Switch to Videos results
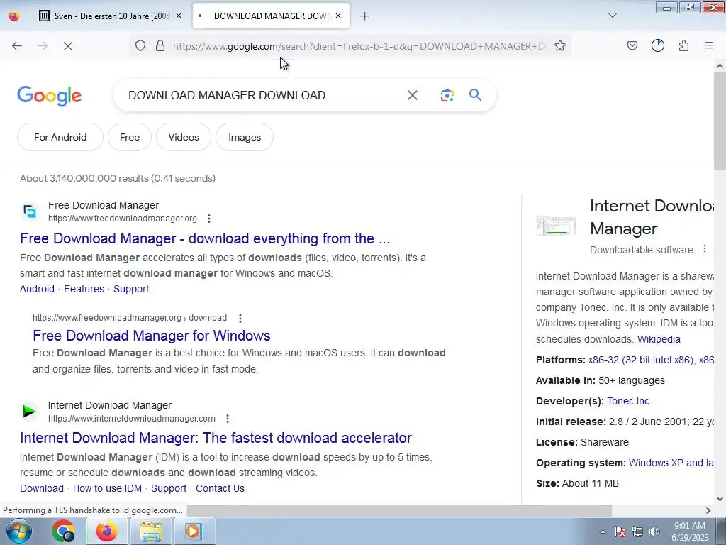Viewport: 726px width, 545px height. click(184, 137)
